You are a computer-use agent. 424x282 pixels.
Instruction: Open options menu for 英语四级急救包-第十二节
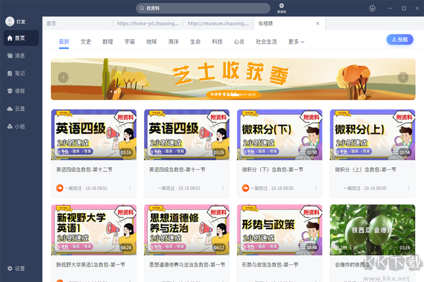[x=130, y=188]
